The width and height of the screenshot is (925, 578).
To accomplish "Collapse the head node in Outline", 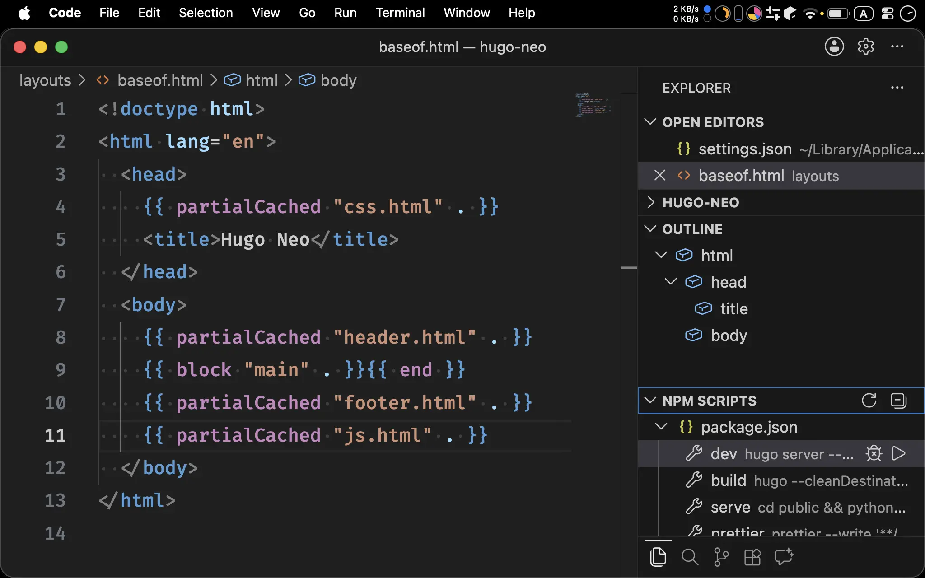I will [x=671, y=282].
